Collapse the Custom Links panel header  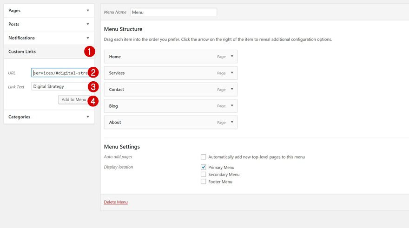[x=49, y=52]
